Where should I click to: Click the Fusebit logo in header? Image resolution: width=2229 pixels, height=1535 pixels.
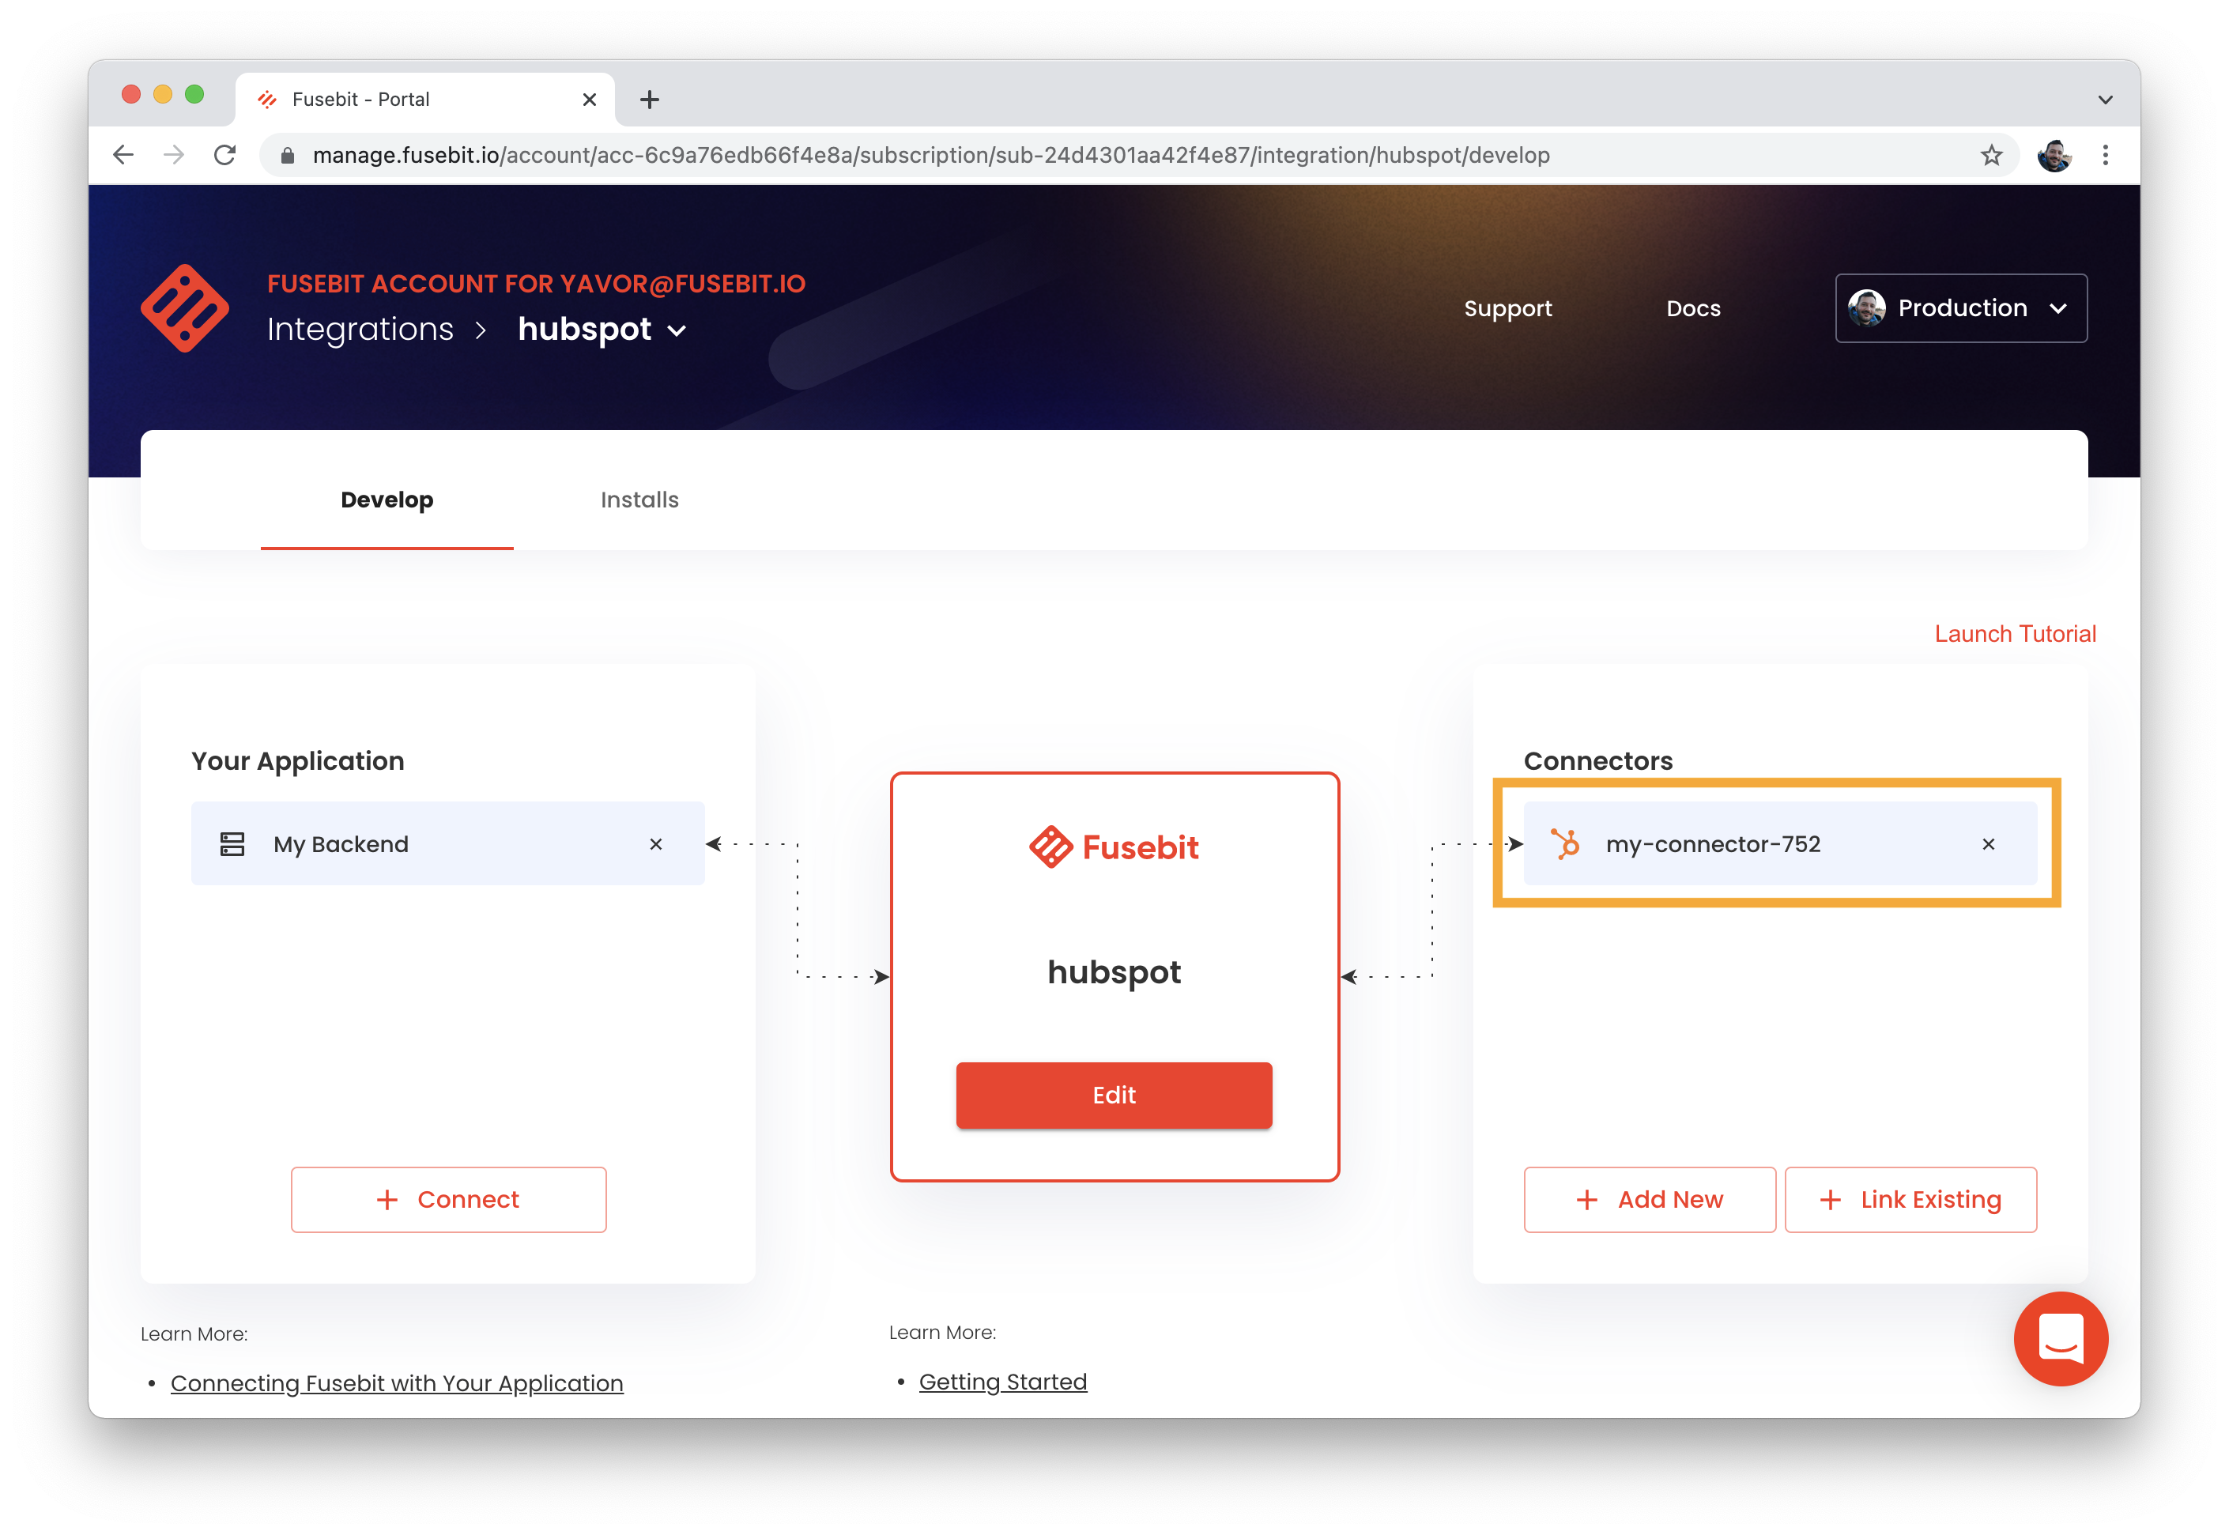[185, 309]
